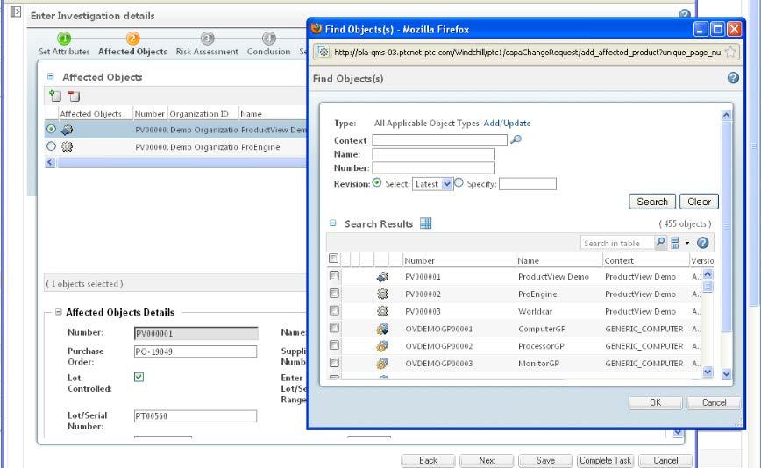The height and width of the screenshot is (468, 761).
Task: Check the PV000001 row checkbox
Action: coord(334,276)
